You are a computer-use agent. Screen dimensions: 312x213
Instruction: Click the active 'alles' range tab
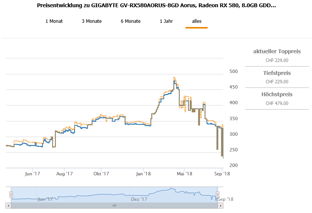pos(197,21)
